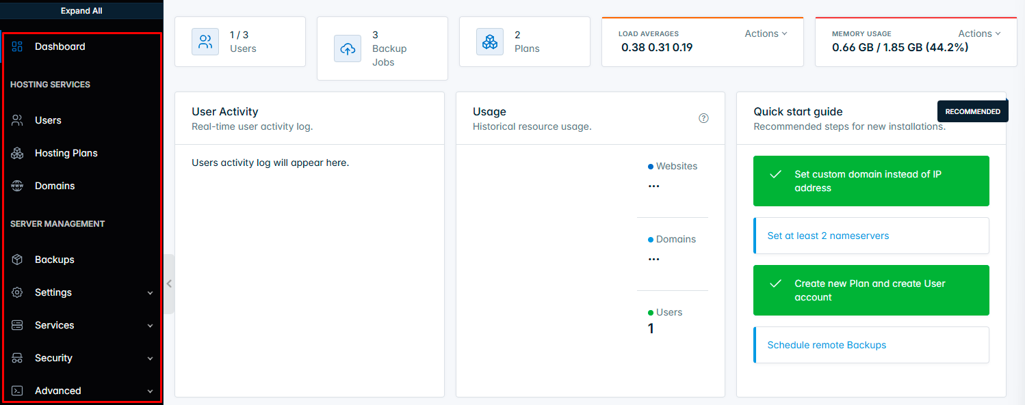The height and width of the screenshot is (405, 1025).
Task: Expand the Advanced submenu chevron
Action: coord(151,391)
